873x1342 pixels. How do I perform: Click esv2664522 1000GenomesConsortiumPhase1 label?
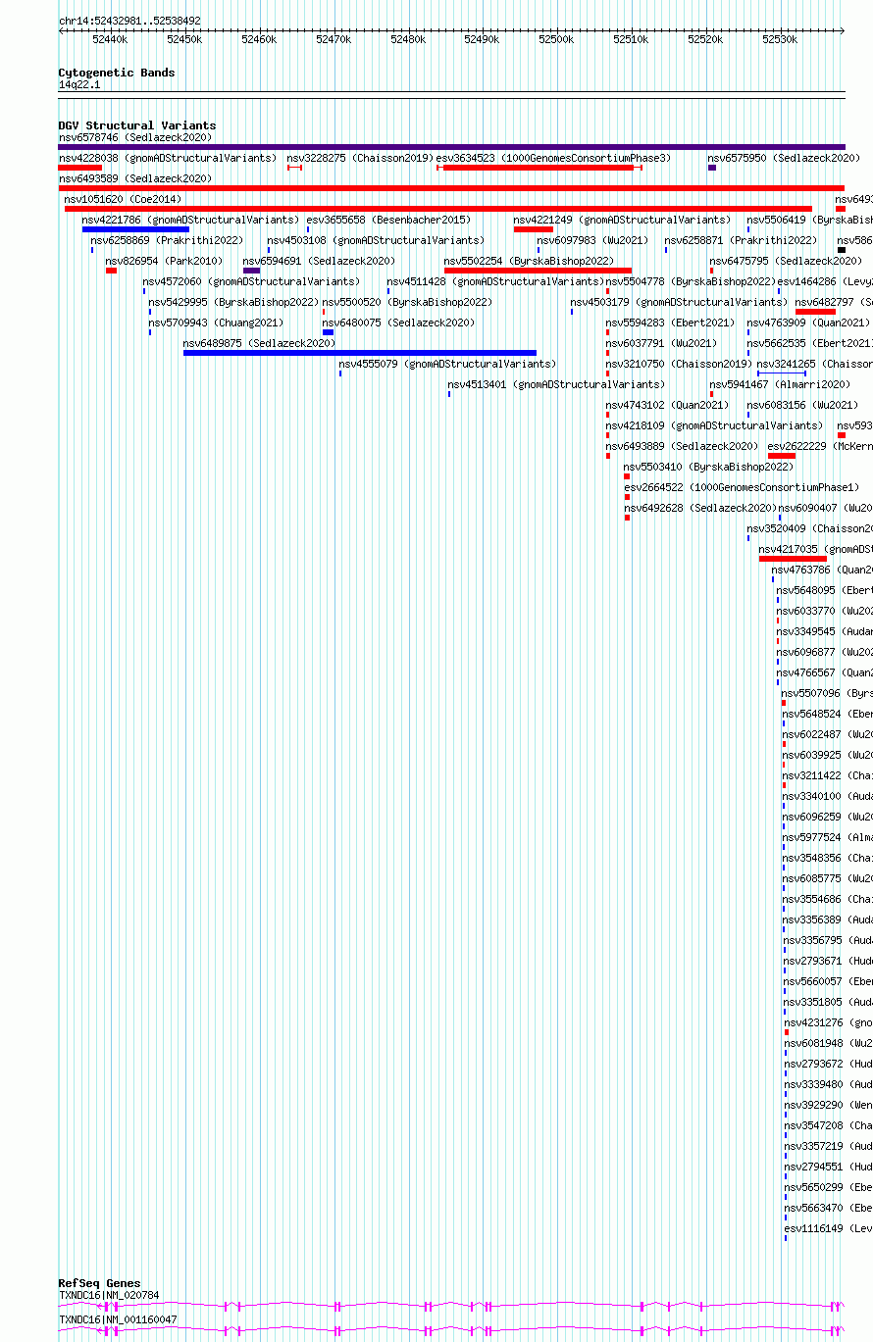pos(742,487)
